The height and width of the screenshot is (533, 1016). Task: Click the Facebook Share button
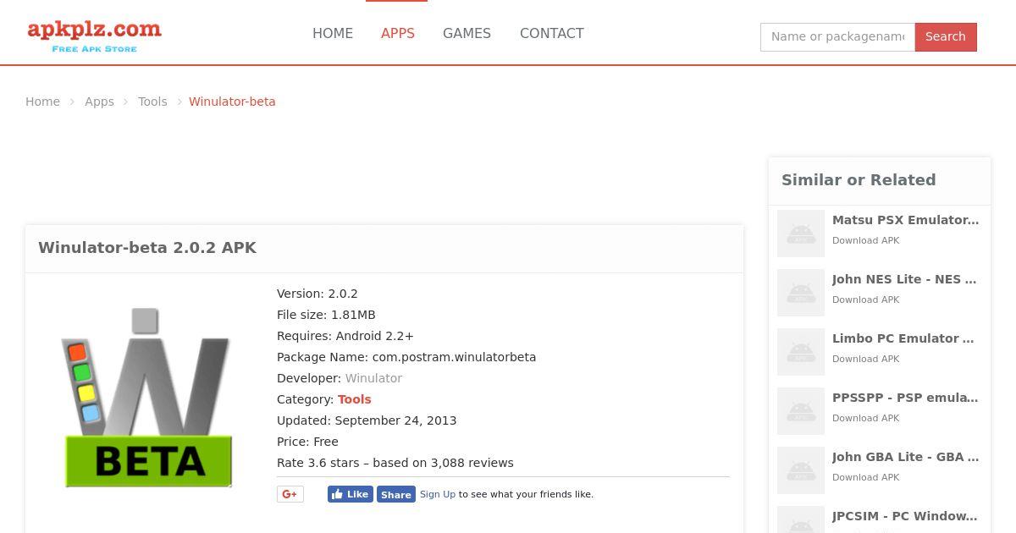395,494
